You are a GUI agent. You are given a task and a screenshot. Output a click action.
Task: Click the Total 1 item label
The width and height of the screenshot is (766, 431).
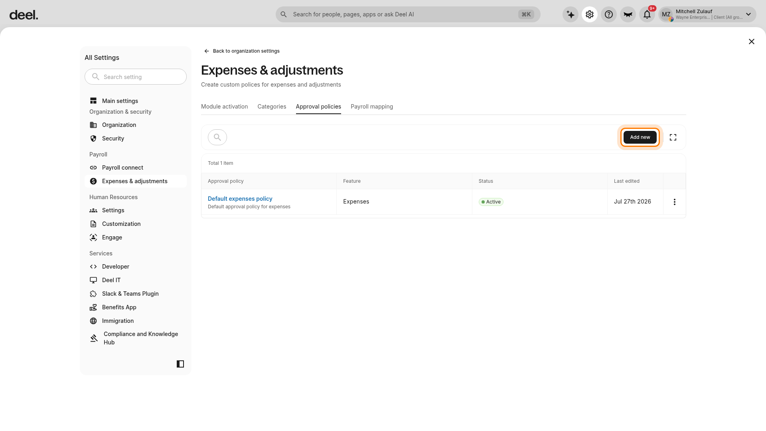point(221,163)
